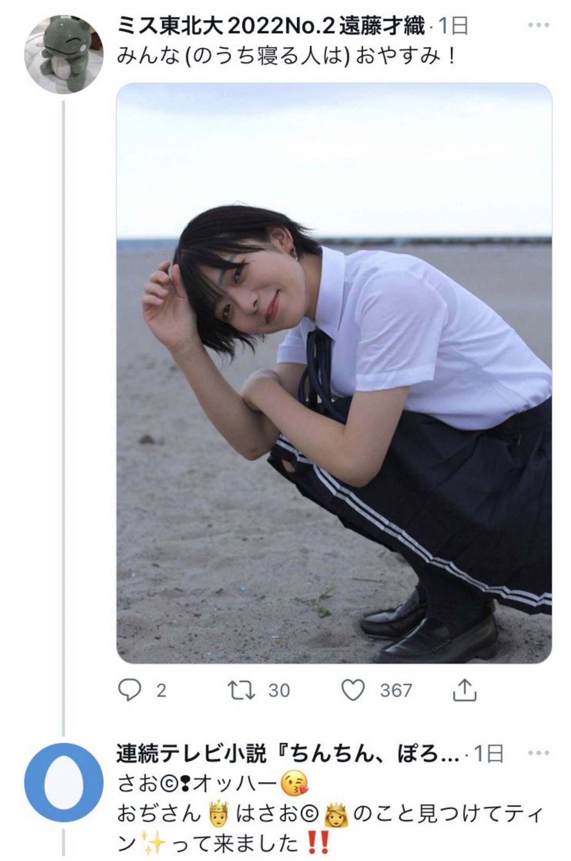Open the egg default avatar profile

click(x=64, y=783)
